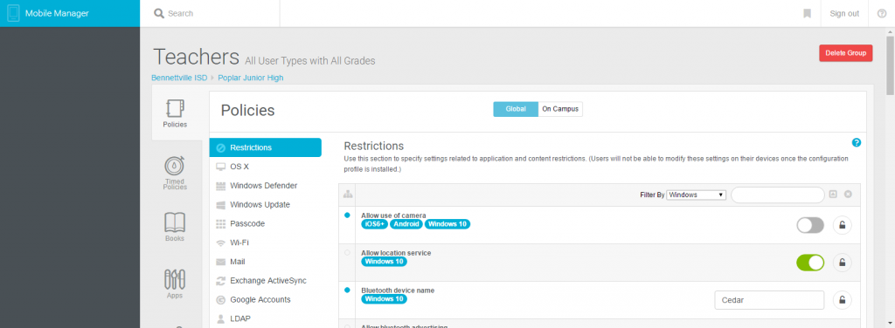Click the Google Accounts icon
Image resolution: width=895 pixels, height=328 pixels.
[x=220, y=299]
